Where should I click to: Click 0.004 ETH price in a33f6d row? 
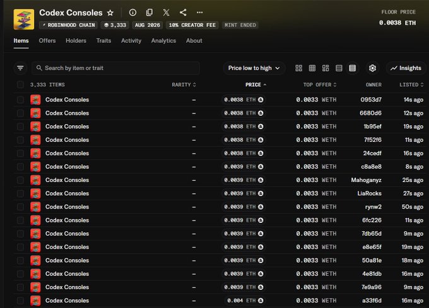[x=245, y=300]
